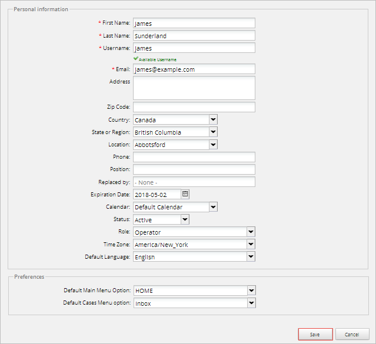Click inside the Address text area
376x344 pixels.
(194, 88)
